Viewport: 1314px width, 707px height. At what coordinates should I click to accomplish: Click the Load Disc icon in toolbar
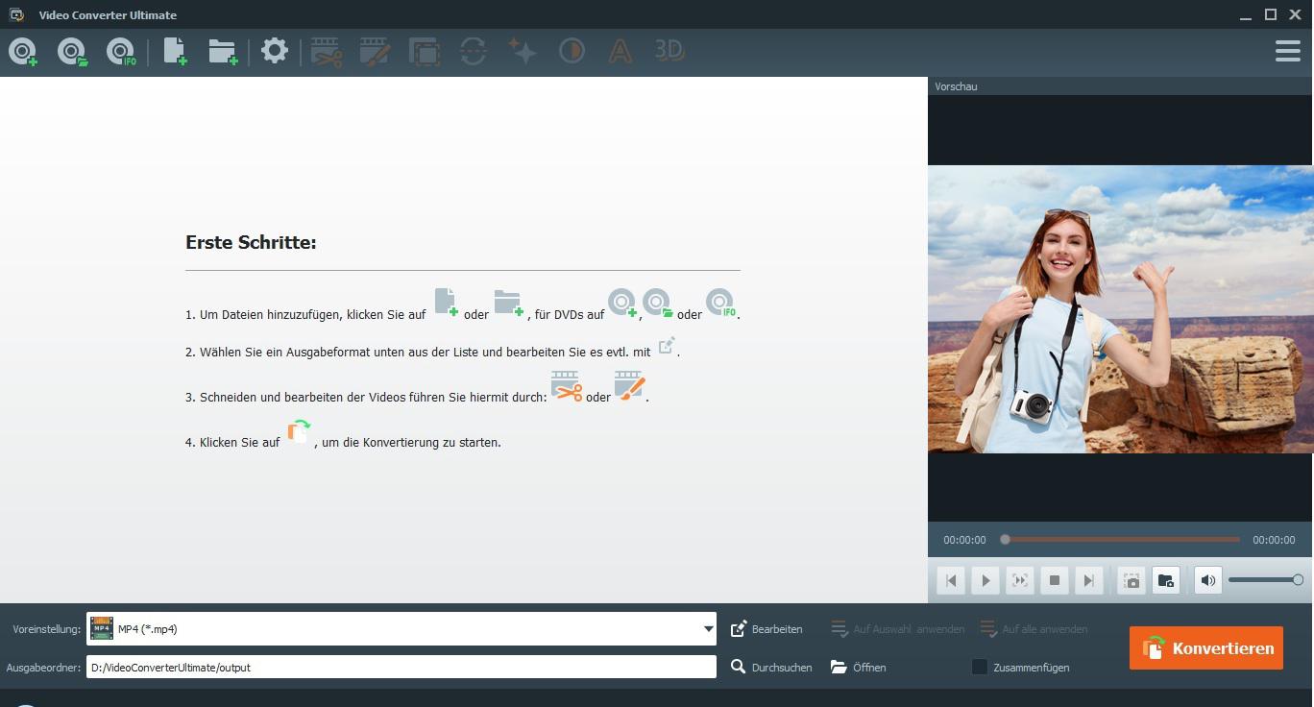(23, 52)
